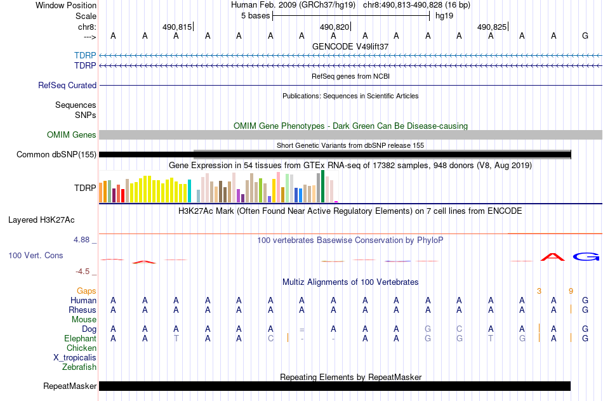Open the RefSeq genes from NCBI title

coord(350,76)
